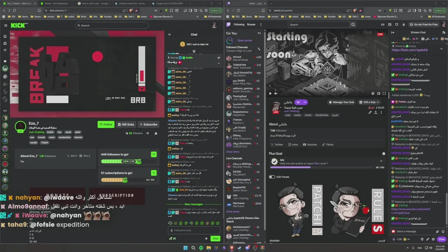The width and height of the screenshot is (448, 252).
Task: Focus the Kick search field
Action: coord(112,26)
